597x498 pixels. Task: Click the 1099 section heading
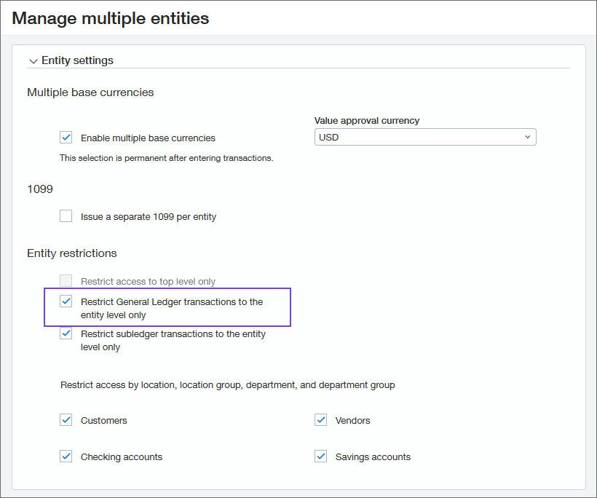tap(40, 189)
